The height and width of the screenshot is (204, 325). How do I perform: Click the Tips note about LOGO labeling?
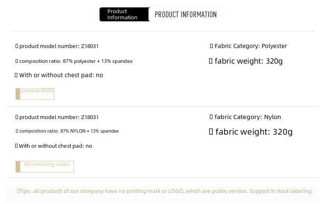click(165, 191)
